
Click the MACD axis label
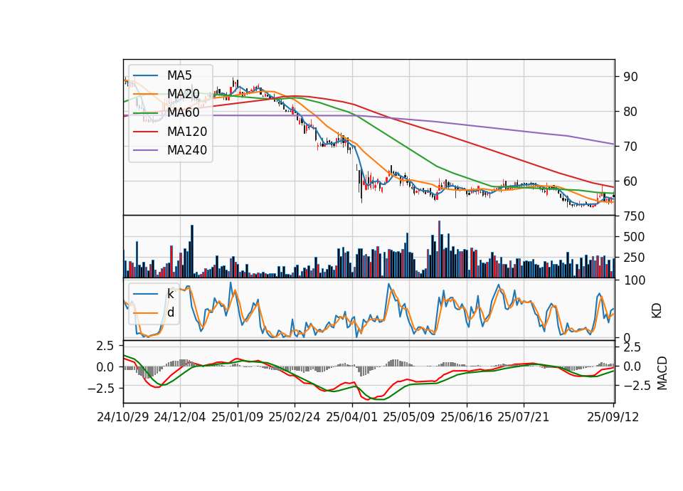click(662, 373)
